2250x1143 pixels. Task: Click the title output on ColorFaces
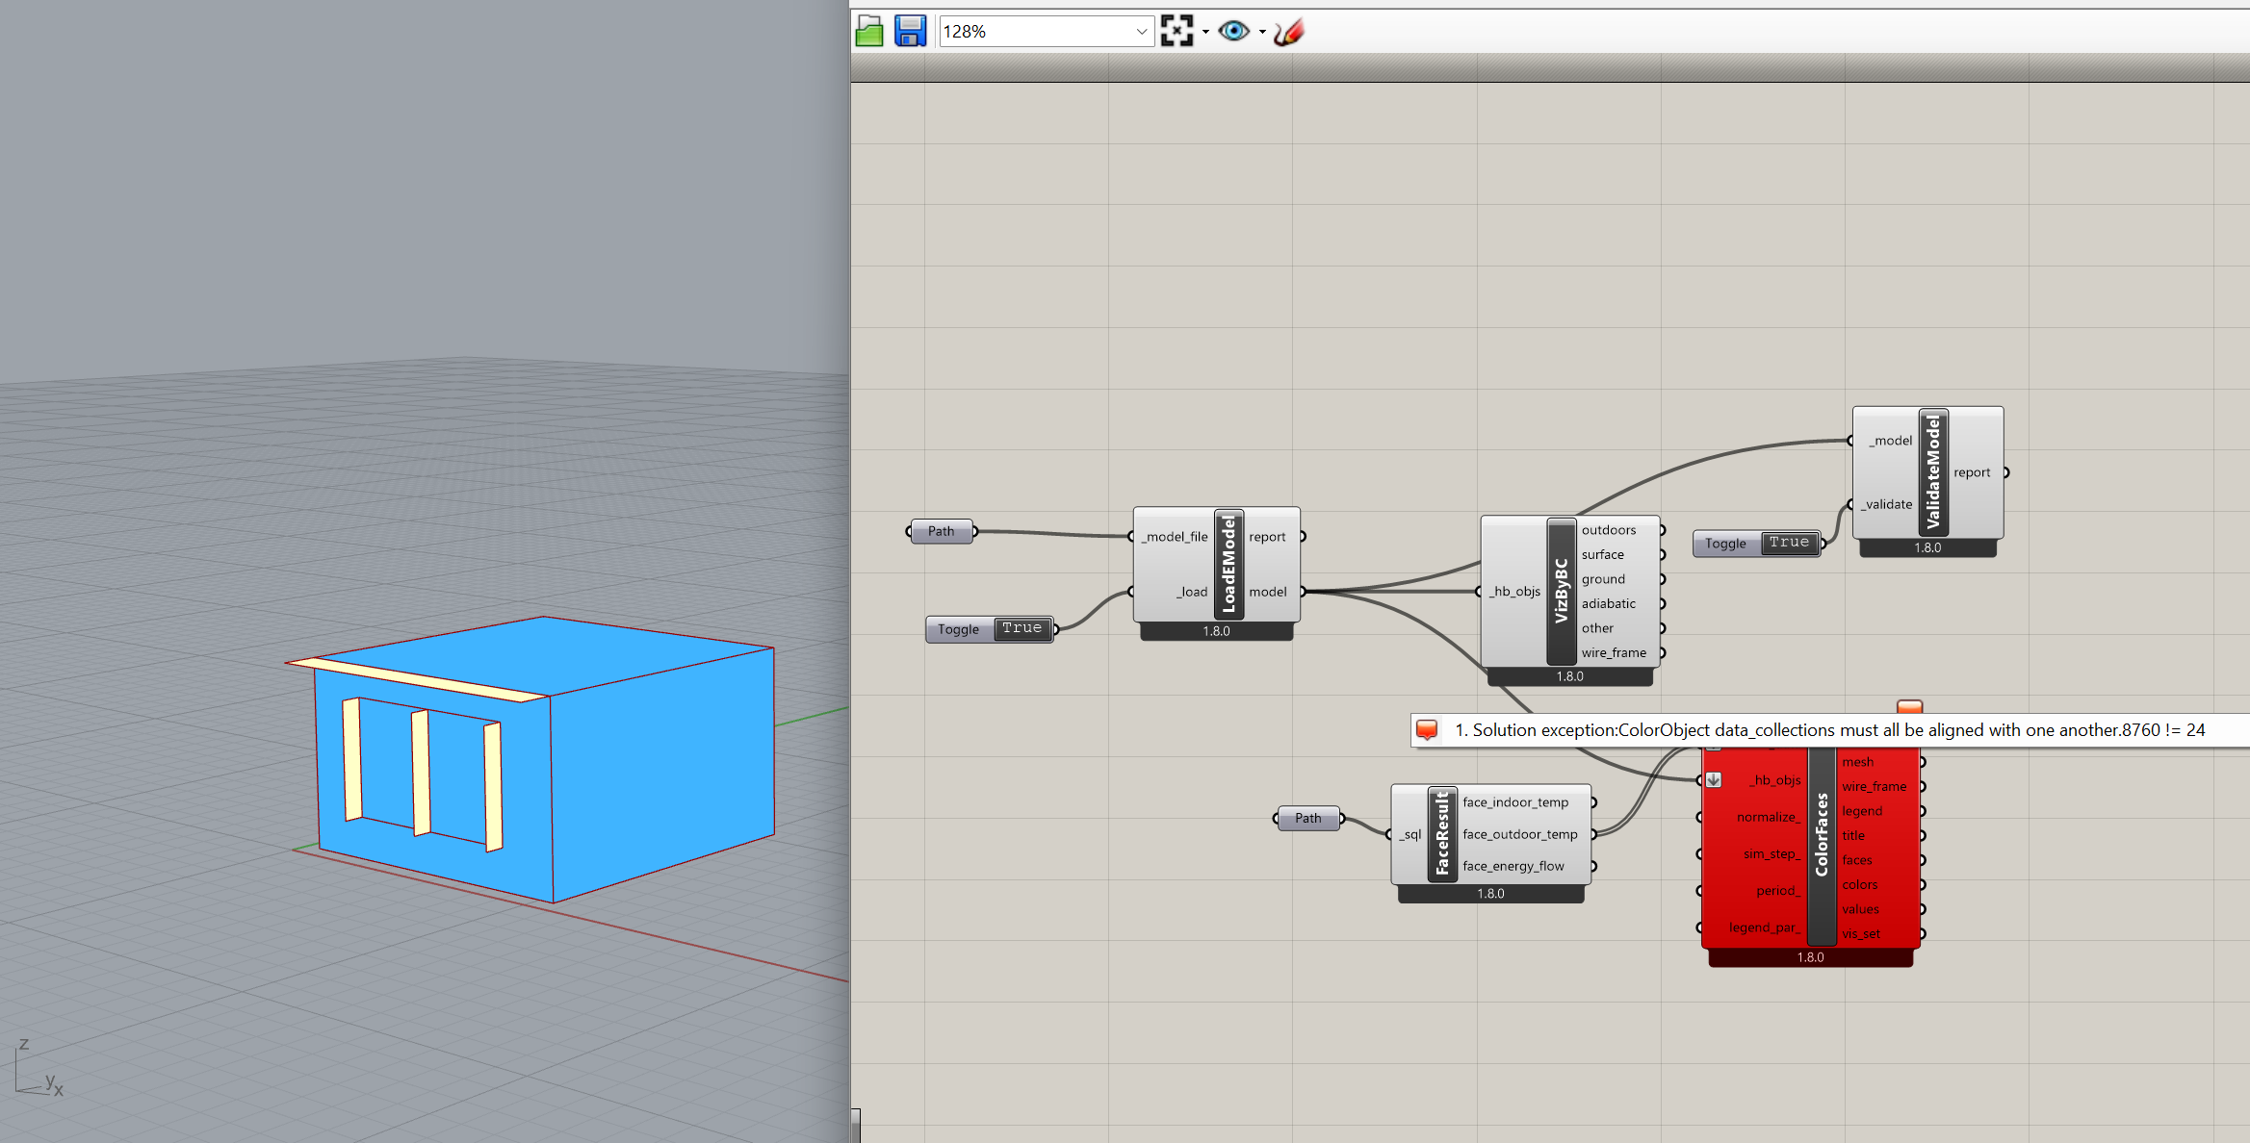(1853, 835)
